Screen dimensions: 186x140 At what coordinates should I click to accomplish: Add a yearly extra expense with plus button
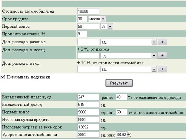pos(162,69)
